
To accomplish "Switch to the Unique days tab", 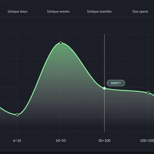I will pos(18,11).
